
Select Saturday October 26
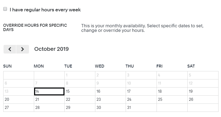203,99
